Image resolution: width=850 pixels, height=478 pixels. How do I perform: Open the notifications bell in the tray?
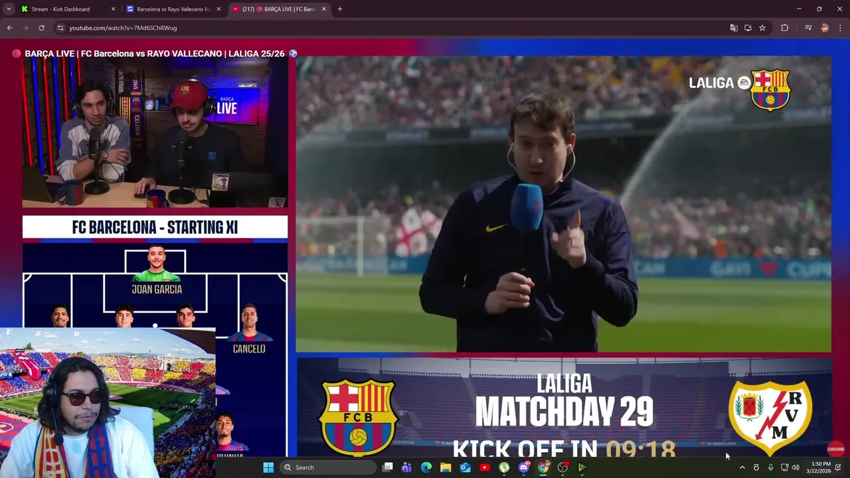838,467
